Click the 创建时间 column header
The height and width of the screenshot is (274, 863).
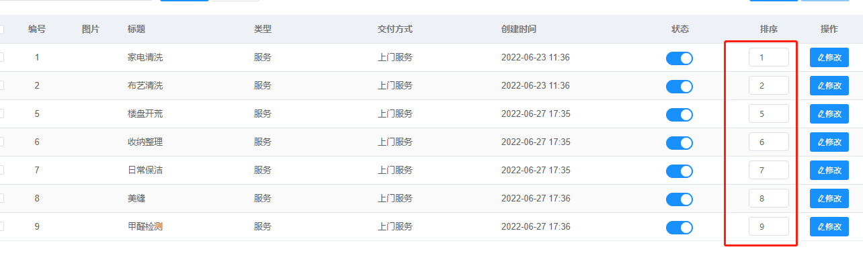click(519, 30)
